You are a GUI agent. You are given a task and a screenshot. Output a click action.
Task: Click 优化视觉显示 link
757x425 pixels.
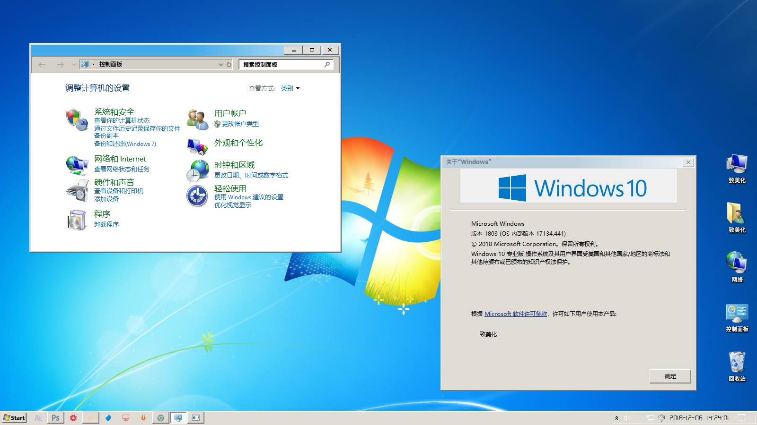click(232, 205)
